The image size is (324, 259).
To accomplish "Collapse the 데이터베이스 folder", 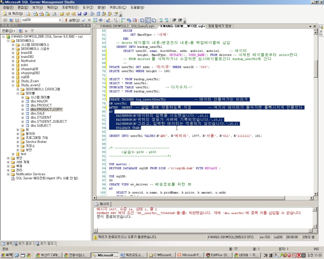I will click(x=8, y=41).
